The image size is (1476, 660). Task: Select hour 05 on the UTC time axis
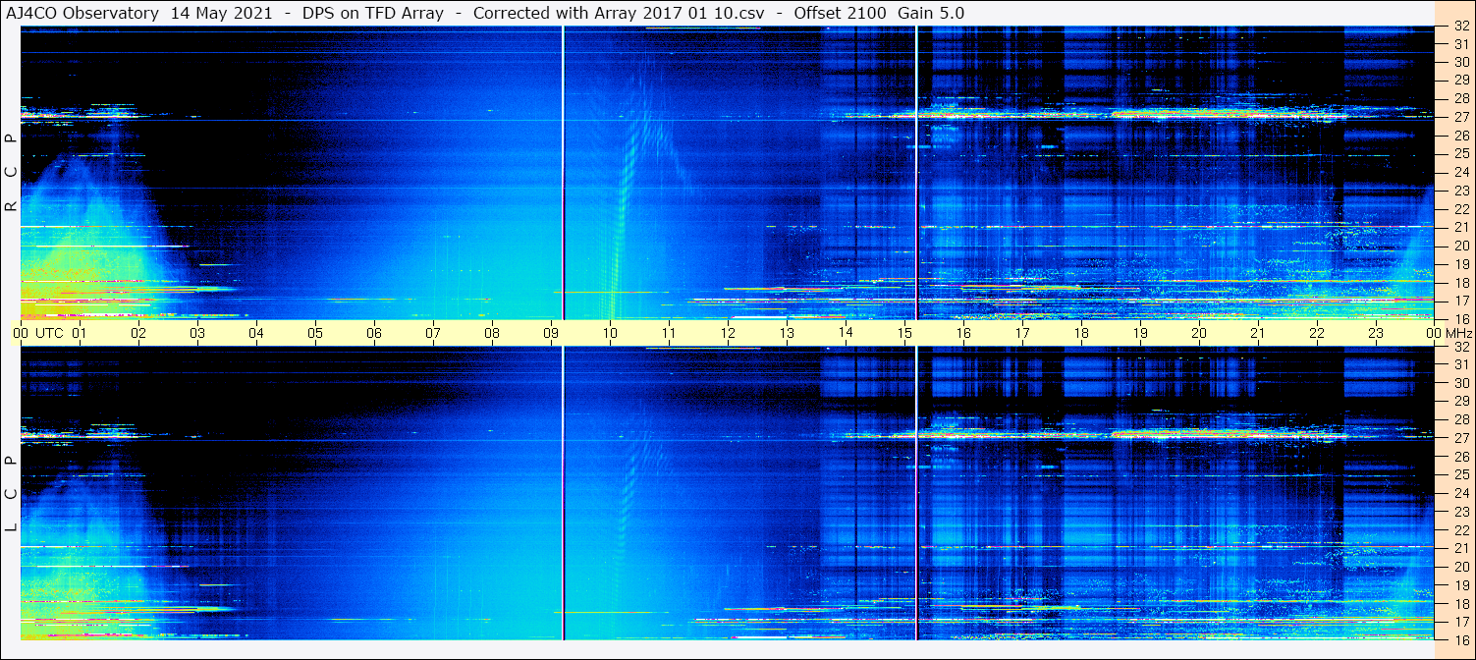pos(315,333)
